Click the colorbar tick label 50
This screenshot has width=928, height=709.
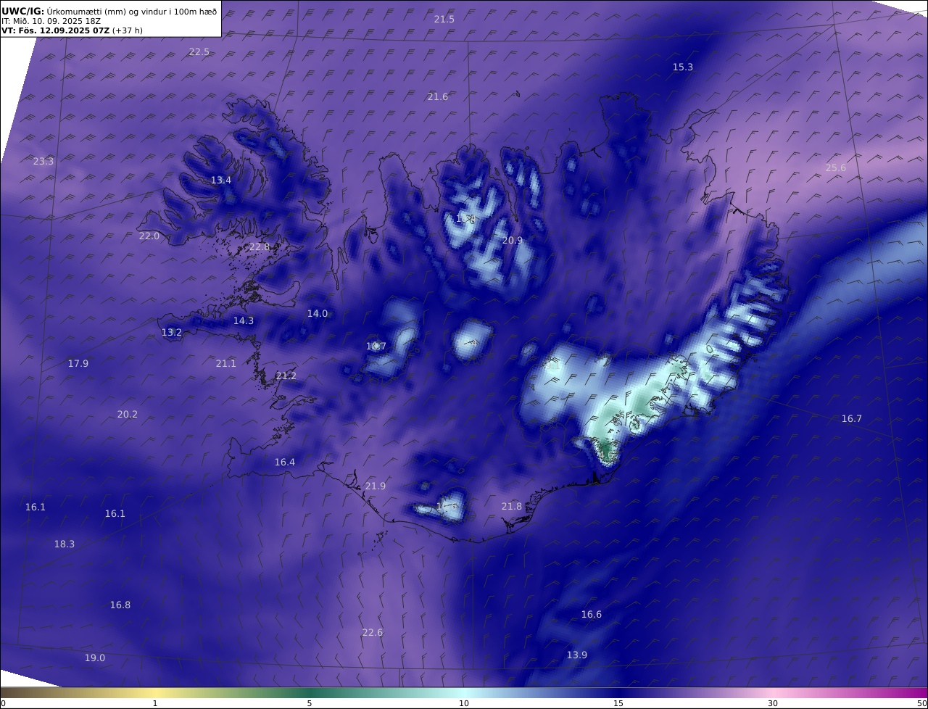coord(921,703)
